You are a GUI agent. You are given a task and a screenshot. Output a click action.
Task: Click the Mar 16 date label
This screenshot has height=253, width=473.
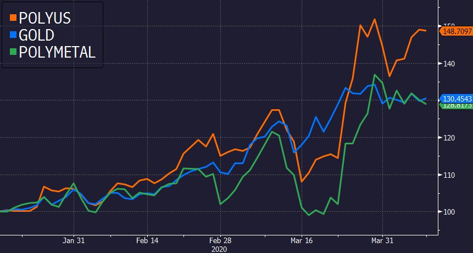pyautogui.click(x=302, y=240)
